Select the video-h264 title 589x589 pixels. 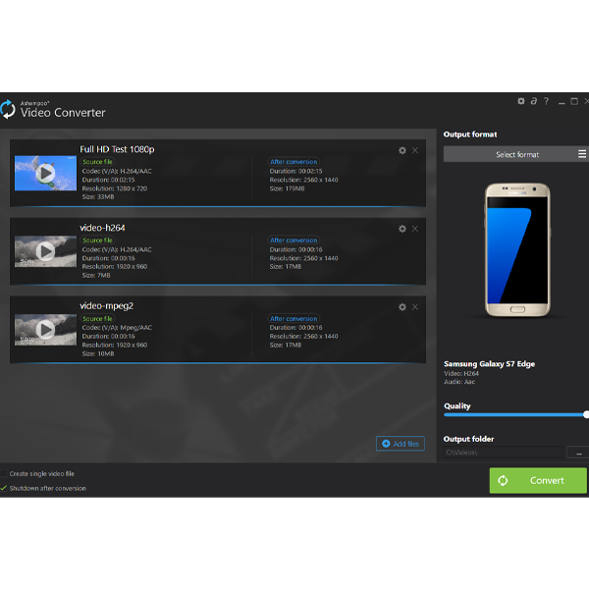point(102,228)
